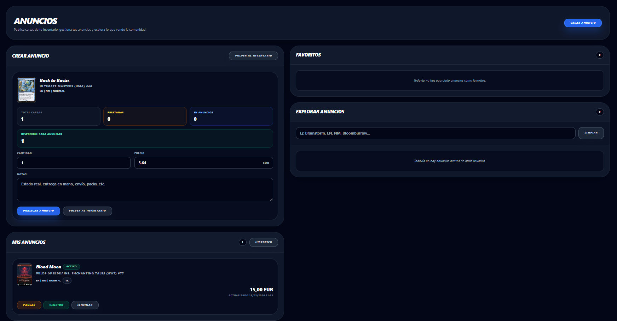Click the Mis Anuncios count badge
This screenshot has height=321, width=617.
tap(242, 242)
